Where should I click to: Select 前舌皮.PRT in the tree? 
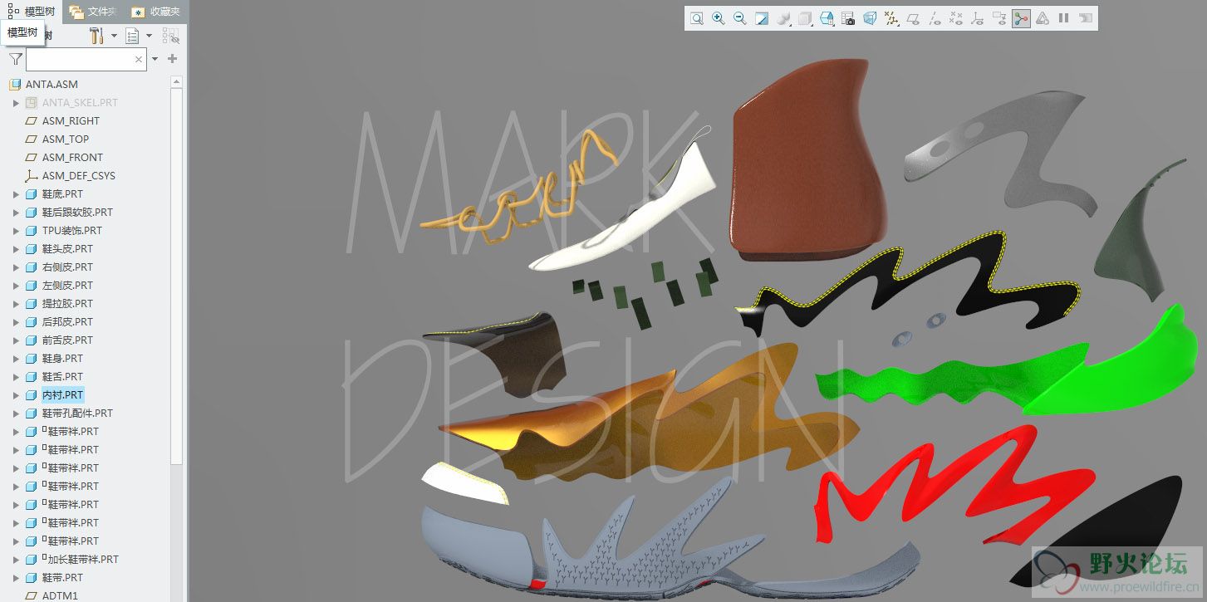point(67,340)
